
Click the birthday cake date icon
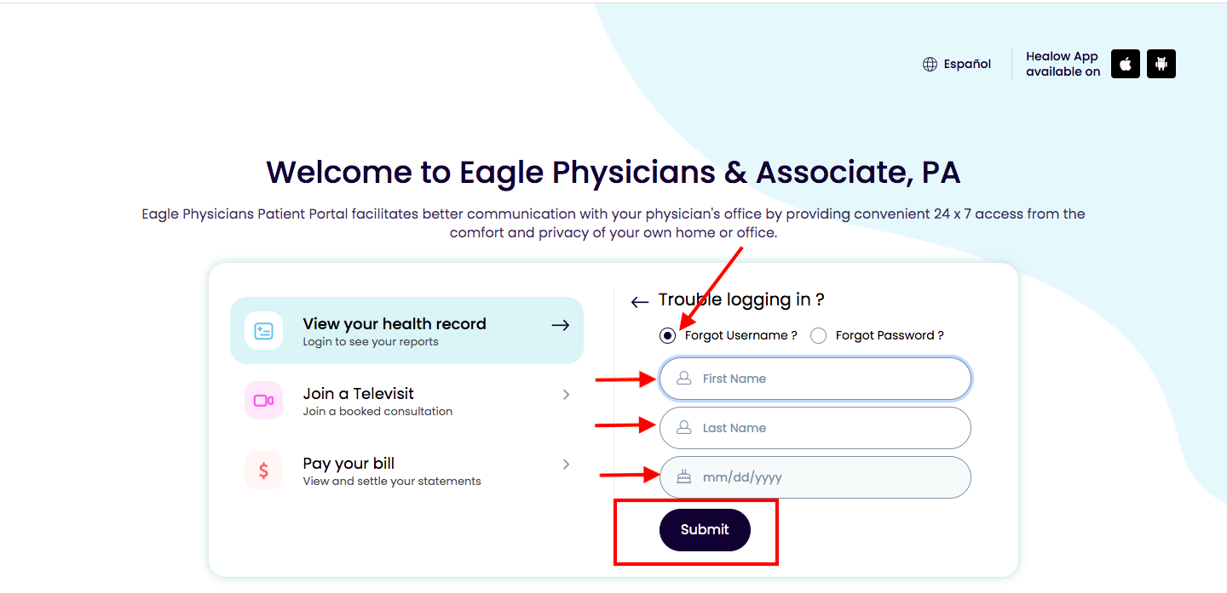coord(683,477)
